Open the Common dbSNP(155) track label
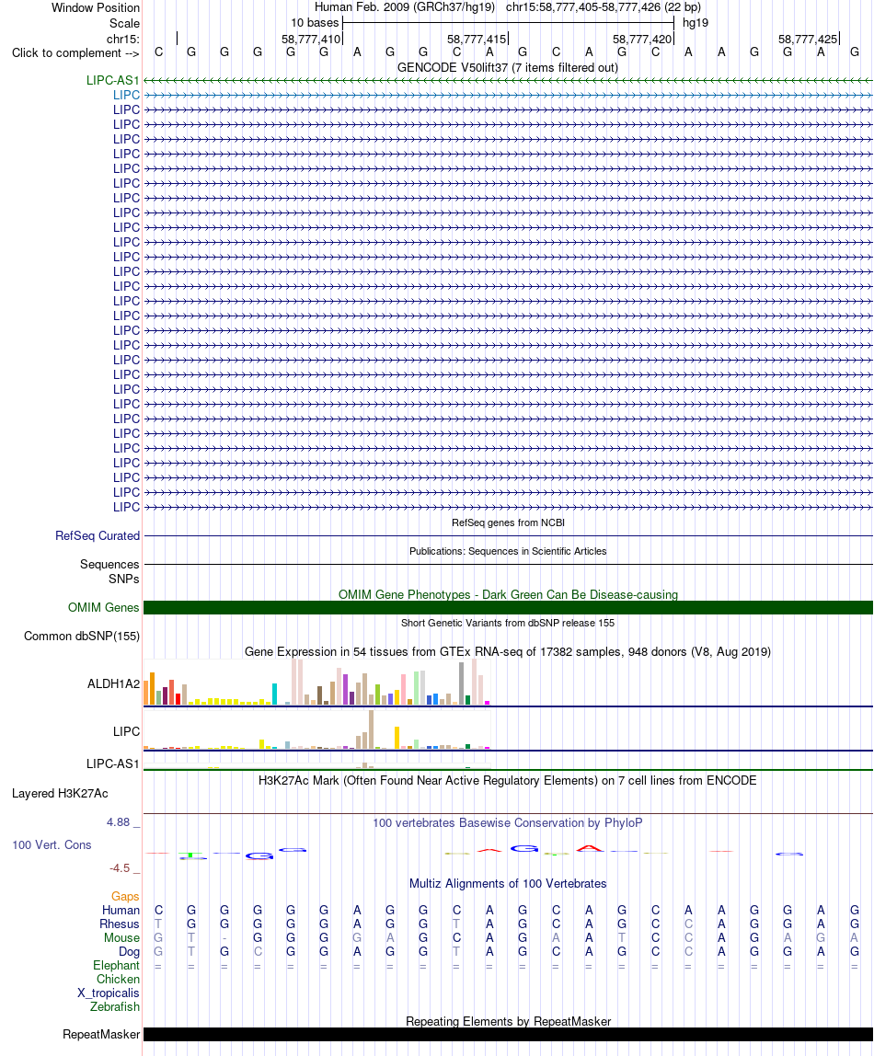 click(82, 637)
